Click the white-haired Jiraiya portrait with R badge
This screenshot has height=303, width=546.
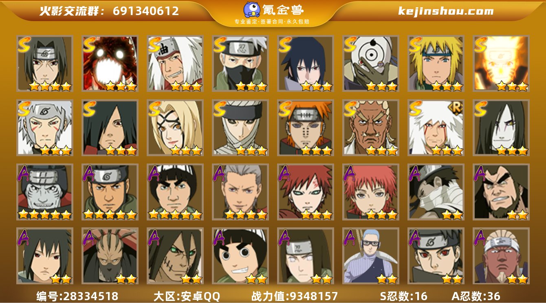(x=436, y=128)
